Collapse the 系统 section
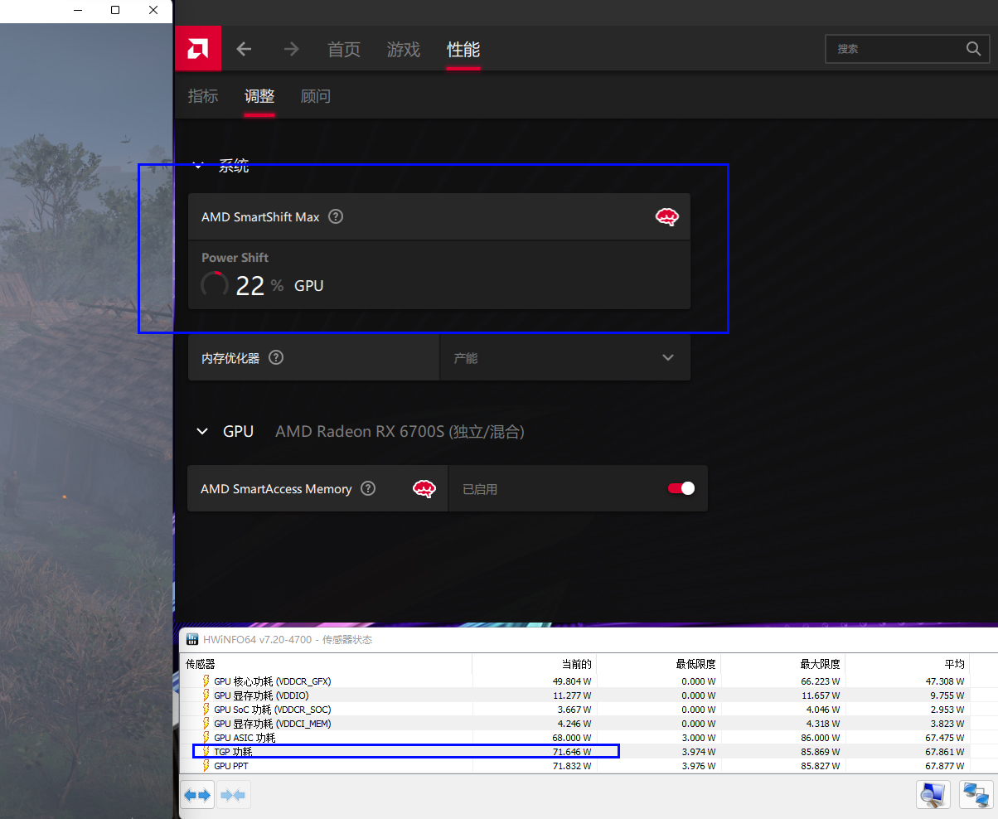 [x=198, y=166]
